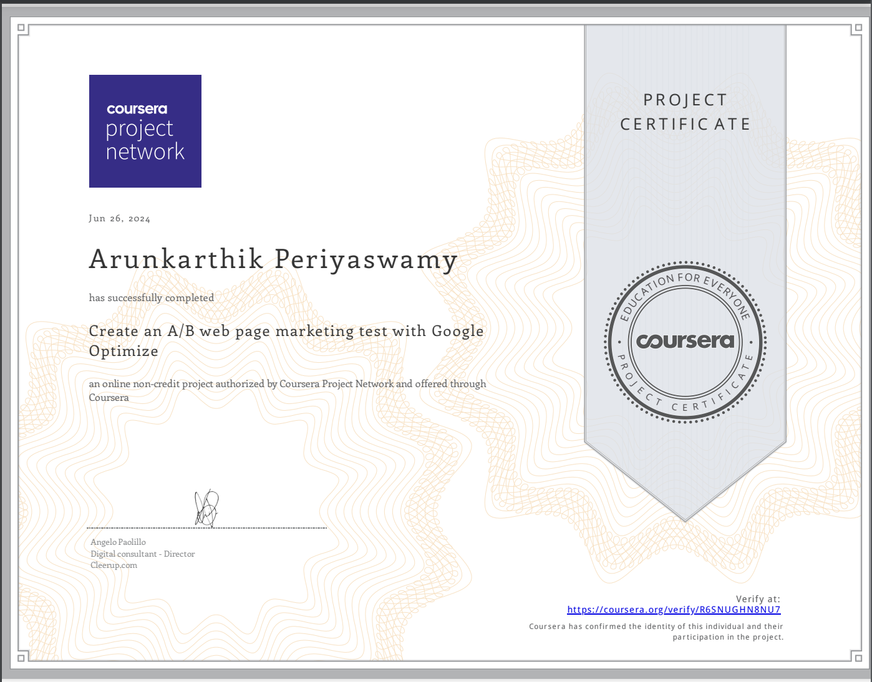The image size is (872, 682).
Task: Click the round Coursera seal emblem
Action: pos(685,342)
